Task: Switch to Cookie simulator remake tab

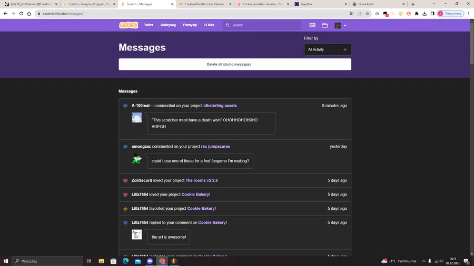Action: click(263, 4)
